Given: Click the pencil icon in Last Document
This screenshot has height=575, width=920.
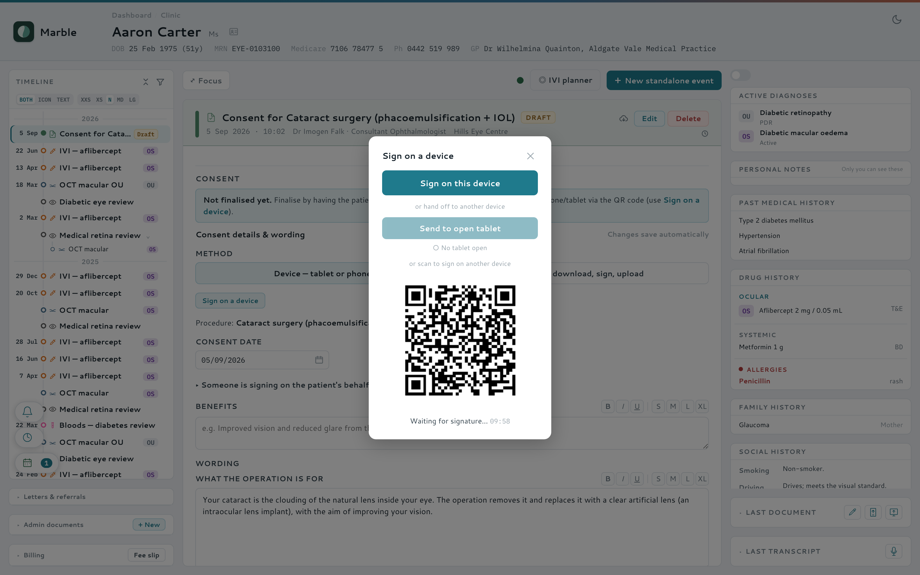Looking at the screenshot, I should 852,512.
